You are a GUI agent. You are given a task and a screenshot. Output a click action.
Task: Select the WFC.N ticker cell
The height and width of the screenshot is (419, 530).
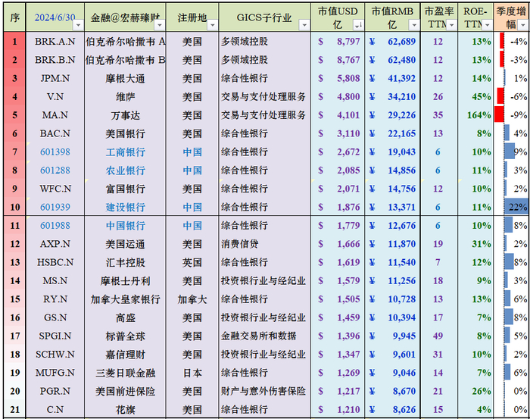(55, 189)
